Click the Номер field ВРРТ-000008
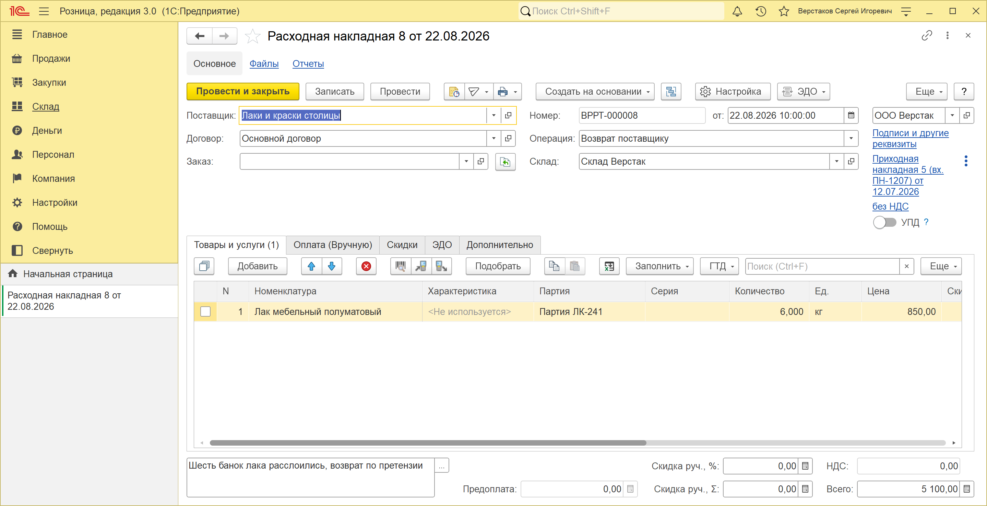987x506 pixels. click(x=642, y=115)
